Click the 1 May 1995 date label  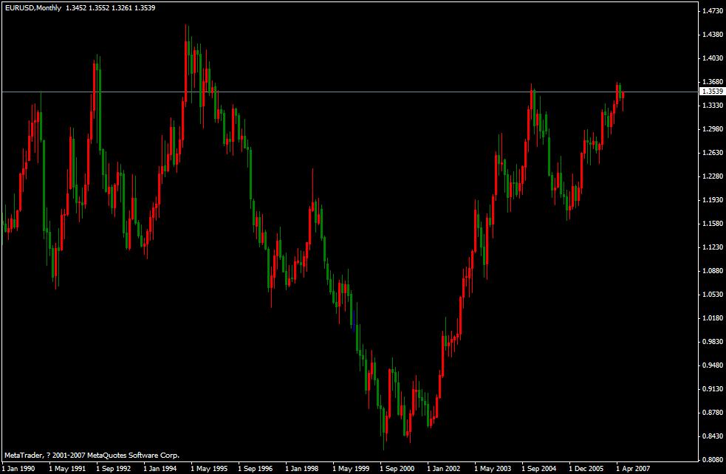[208, 468]
